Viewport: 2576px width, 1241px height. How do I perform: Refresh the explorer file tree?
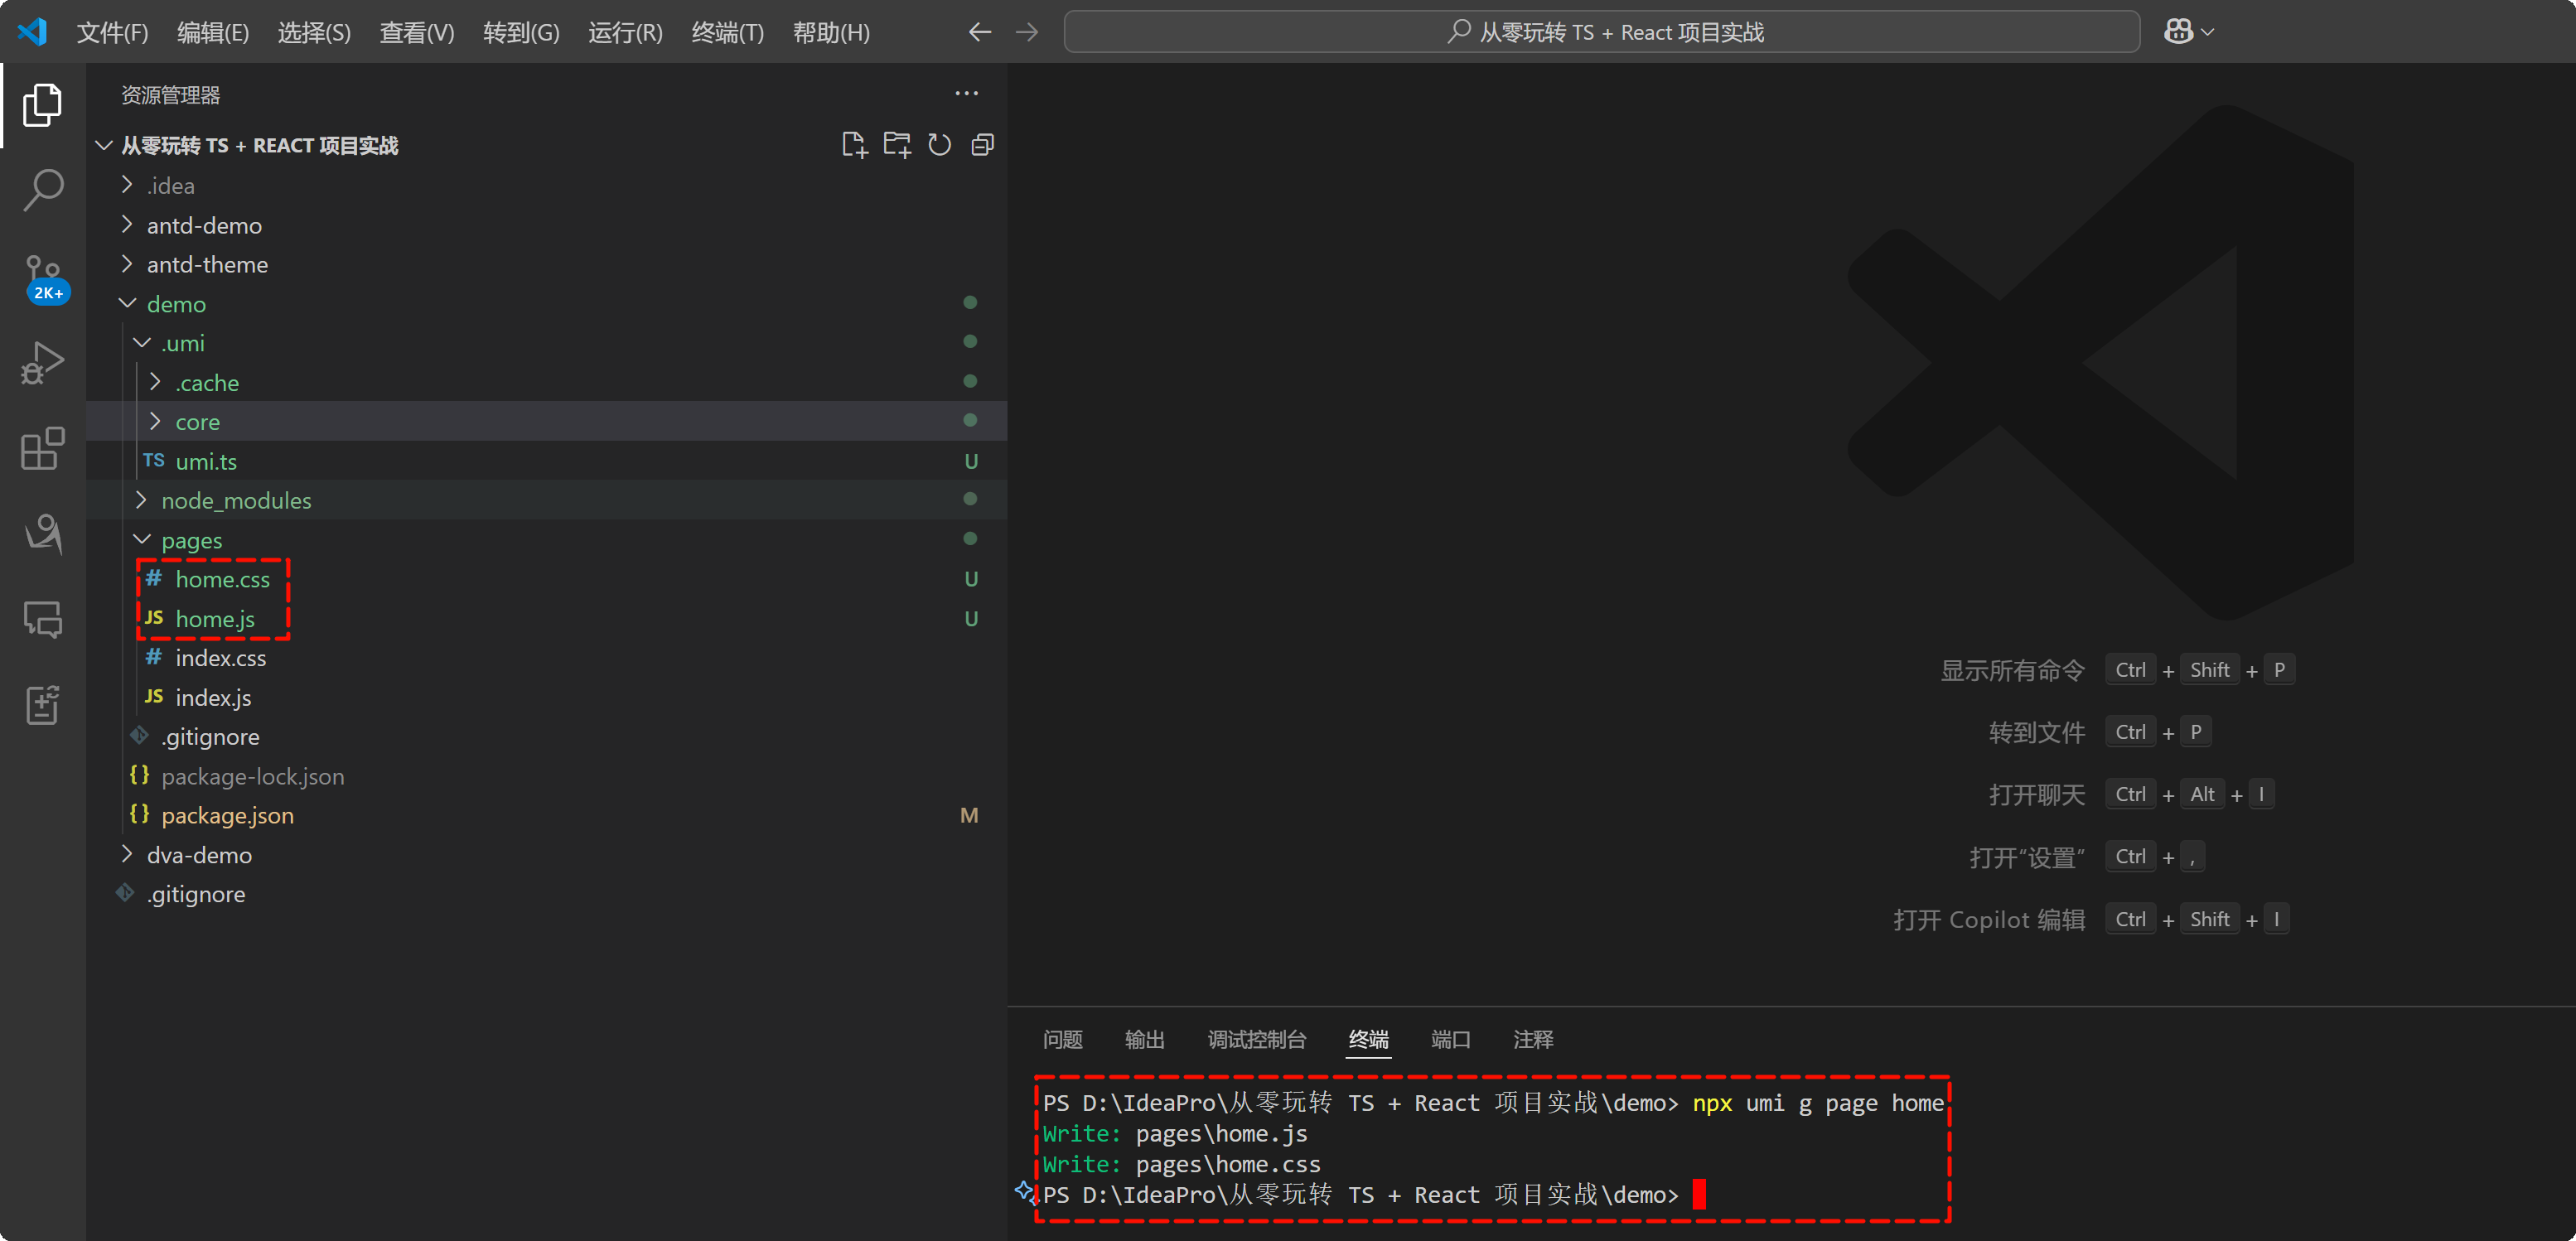939,145
